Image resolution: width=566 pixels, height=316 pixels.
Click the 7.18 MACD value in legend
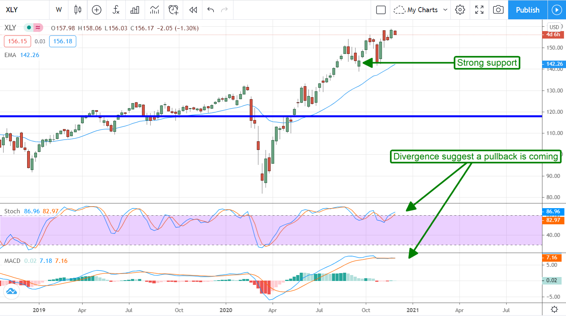point(46,261)
